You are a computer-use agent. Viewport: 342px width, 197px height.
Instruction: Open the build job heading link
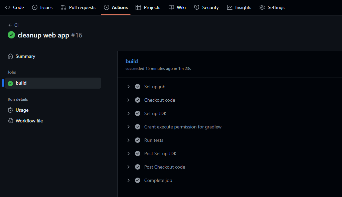point(132,61)
